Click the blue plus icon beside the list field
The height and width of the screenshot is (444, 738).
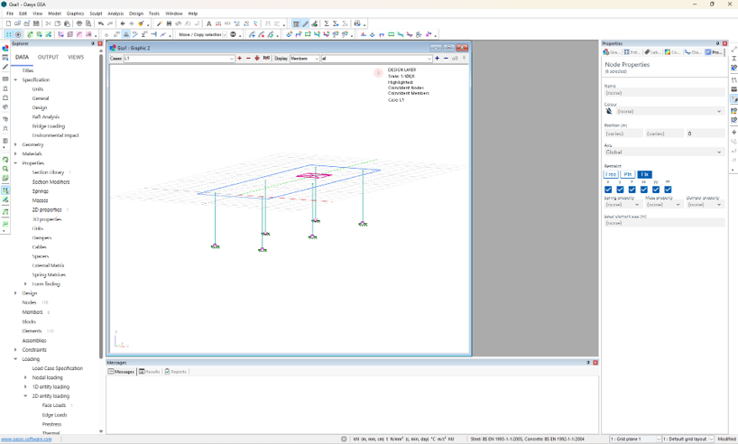point(438,59)
